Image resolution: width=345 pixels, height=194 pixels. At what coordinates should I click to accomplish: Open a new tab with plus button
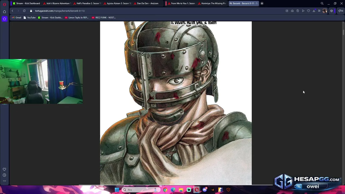[262, 4]
